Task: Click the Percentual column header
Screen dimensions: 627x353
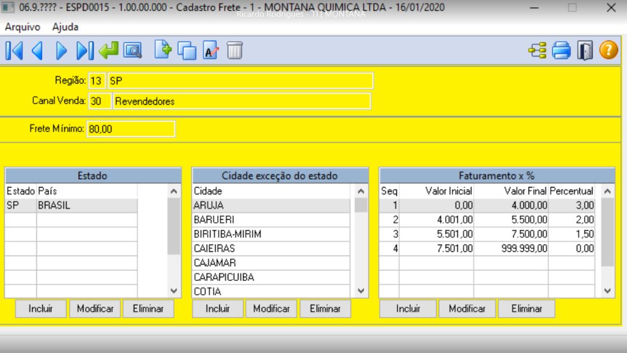Action: click(572, 191)
